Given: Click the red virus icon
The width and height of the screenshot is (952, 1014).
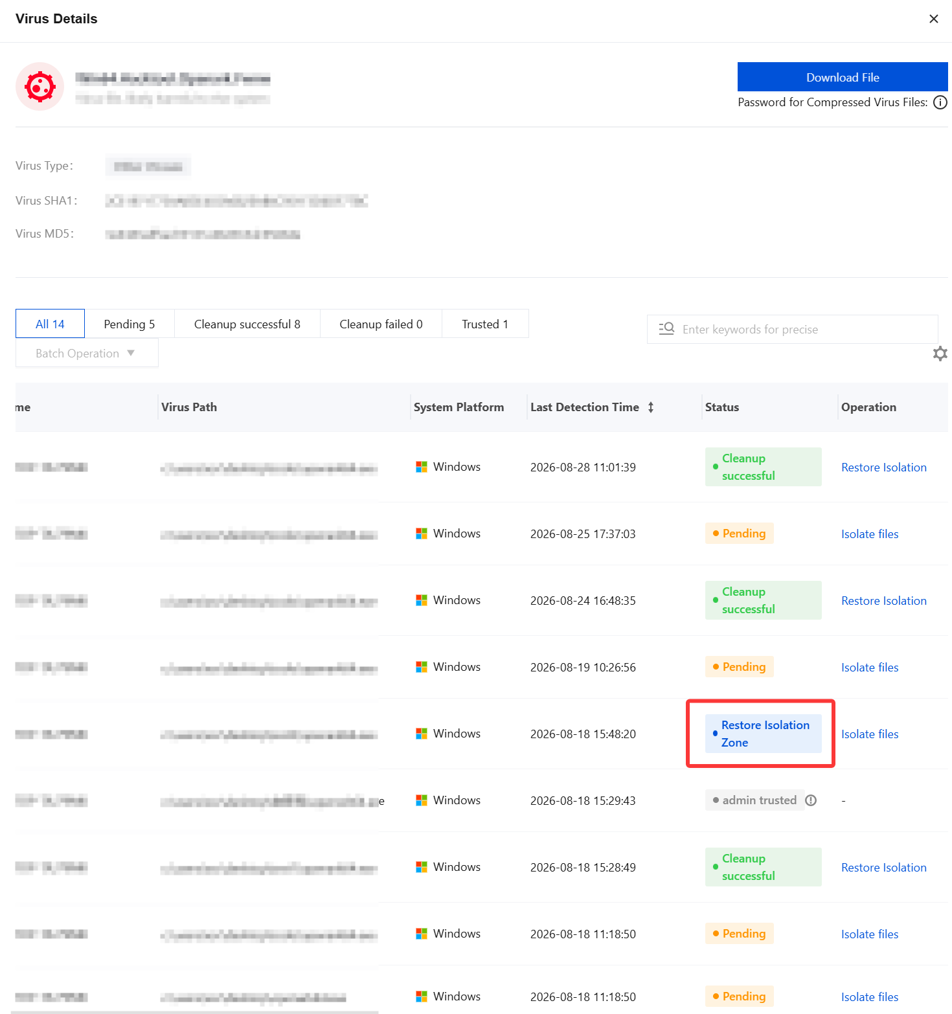Looking at the screenshot, I should 40,86.
